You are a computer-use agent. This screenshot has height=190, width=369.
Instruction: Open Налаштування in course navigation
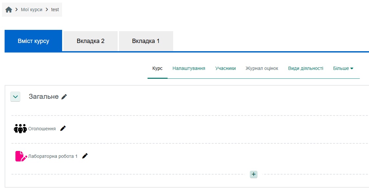pyautogui.click(x=189, y=68)
